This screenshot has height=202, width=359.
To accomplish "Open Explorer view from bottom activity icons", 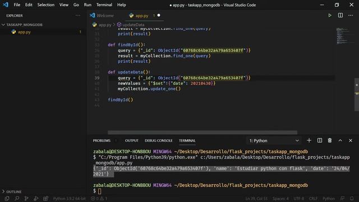I will click(7, 198).
